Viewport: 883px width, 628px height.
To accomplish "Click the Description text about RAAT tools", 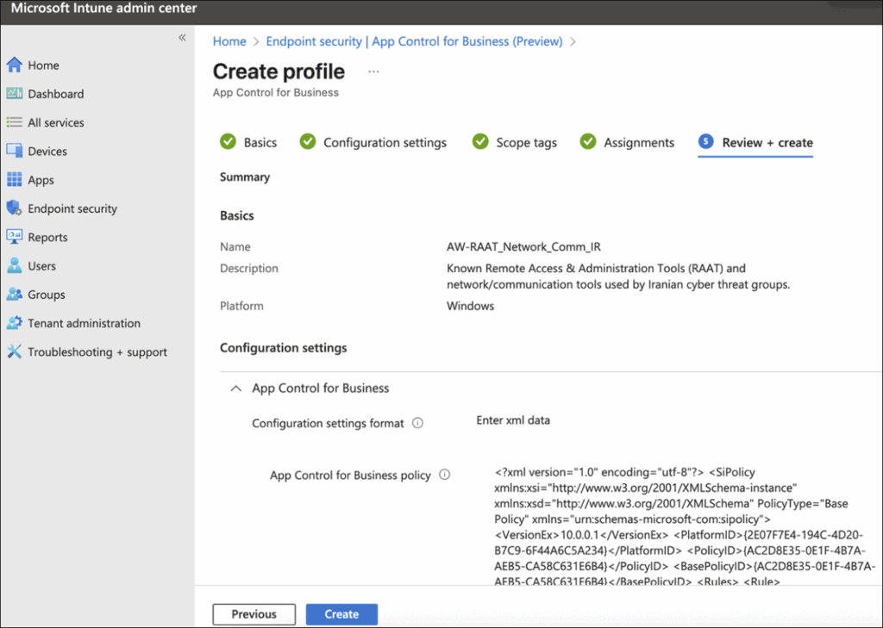I will [x=618, y=277].
